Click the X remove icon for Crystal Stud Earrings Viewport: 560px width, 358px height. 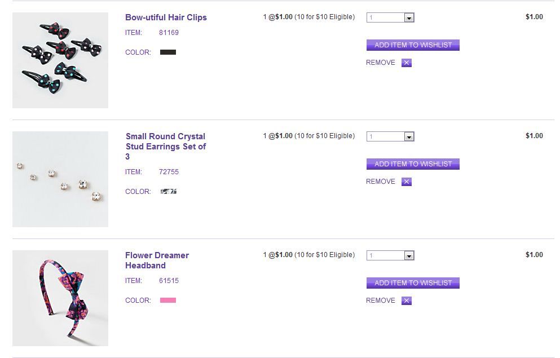tap(407, 182)
